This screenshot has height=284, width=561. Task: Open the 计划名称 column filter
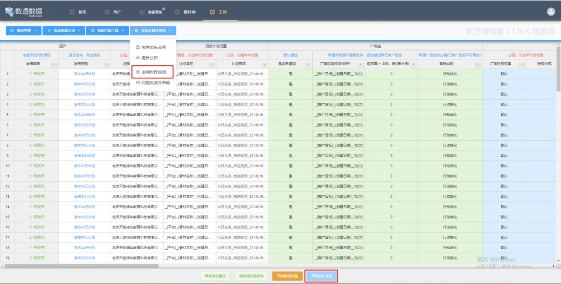tap(211, 65)
